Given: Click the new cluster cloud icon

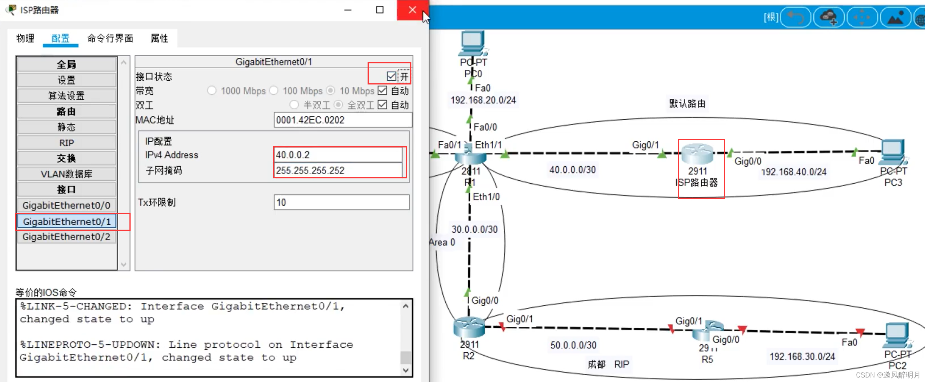Looking at the screenshot, I should [829, 17].
